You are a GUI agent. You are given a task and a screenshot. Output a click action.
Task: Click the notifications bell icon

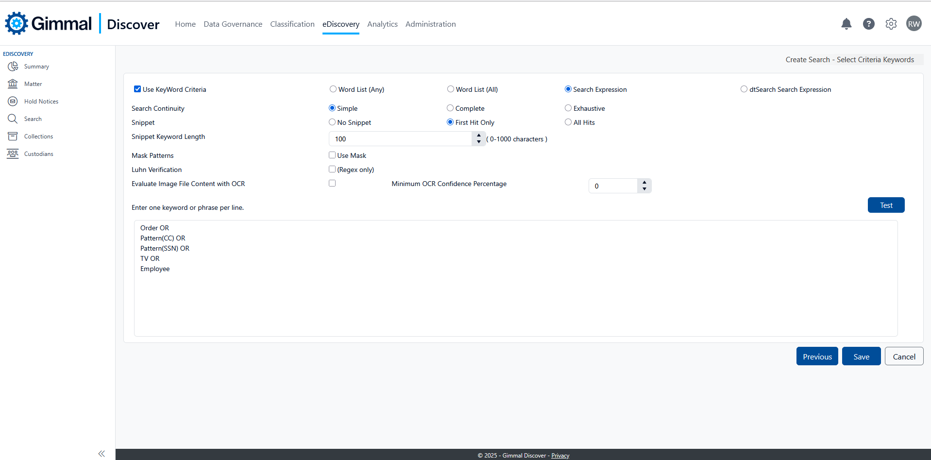(x=846, y=24)
